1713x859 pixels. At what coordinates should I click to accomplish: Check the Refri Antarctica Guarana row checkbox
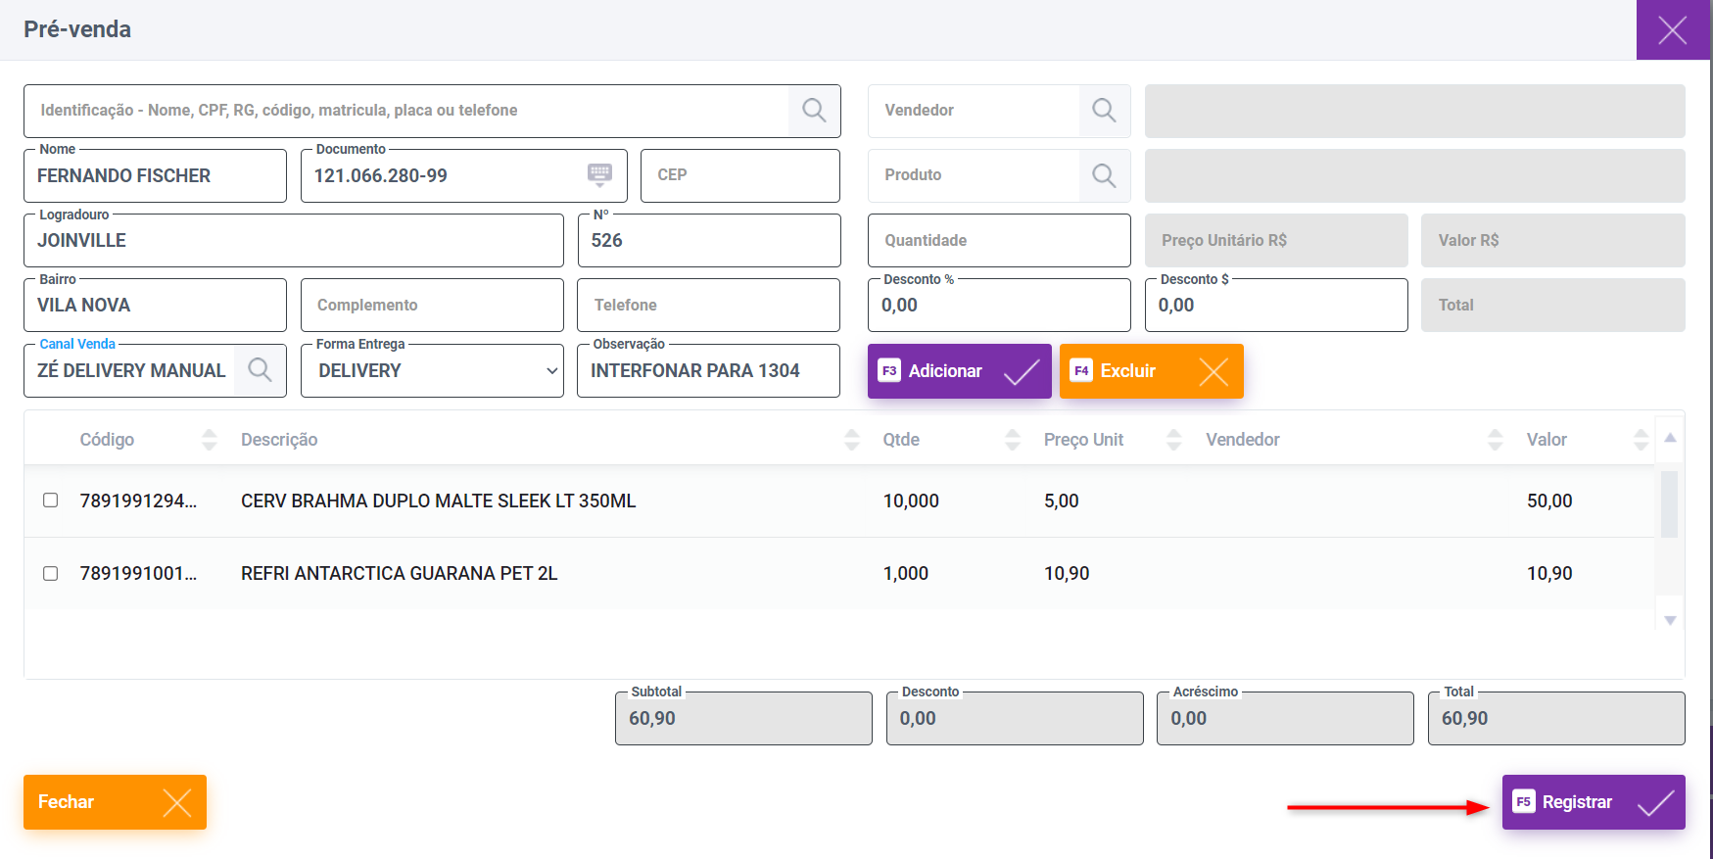[51, 573]
